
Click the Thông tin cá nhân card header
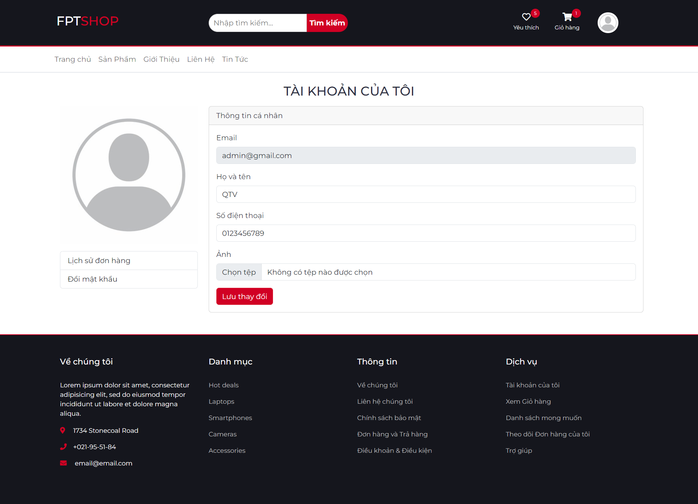point(426,116)
